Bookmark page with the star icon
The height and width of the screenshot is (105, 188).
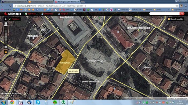(177, 6)
